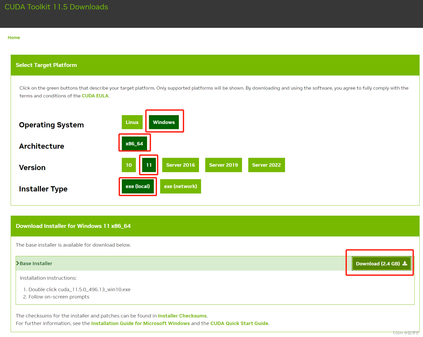423x337 pixels.
Task: Click CUDA Toolkit 11.5 Downloads title
Action: 56,7
